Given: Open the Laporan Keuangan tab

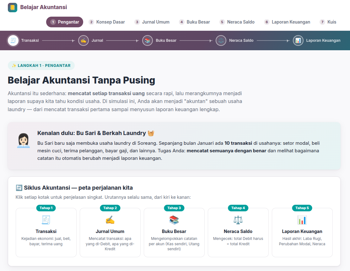Looking at the screenshot, I should pyautogui.click(x=287, y=22).
